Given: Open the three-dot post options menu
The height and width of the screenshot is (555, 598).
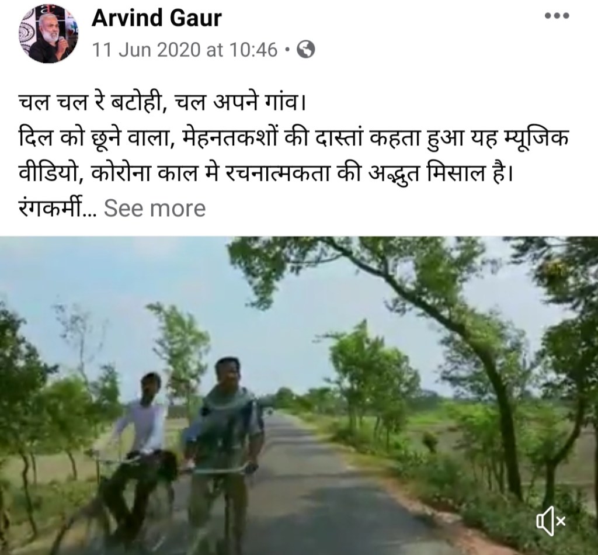Looking at the screenshot, I should pyautogui.click(x=557, y=16).
